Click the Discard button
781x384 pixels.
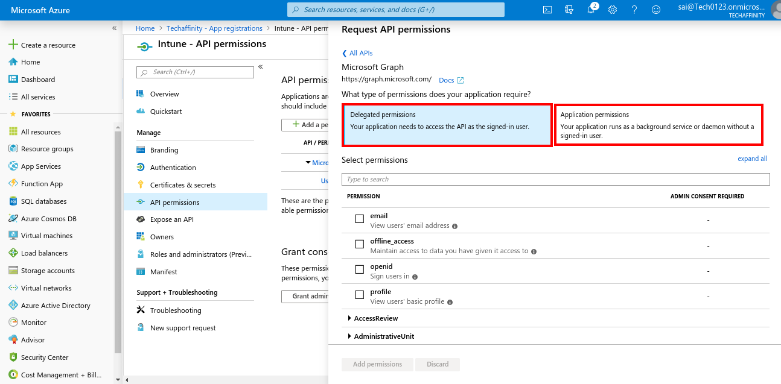coord(437,364)
